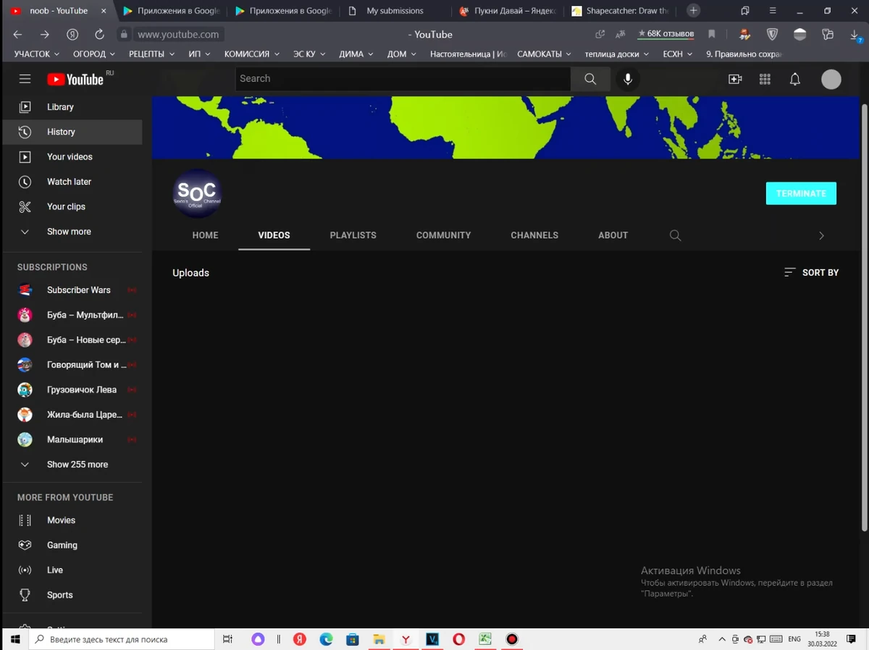Open Watch later from the sidebar clock icon

pyautogui.click(x=25, y=182)
